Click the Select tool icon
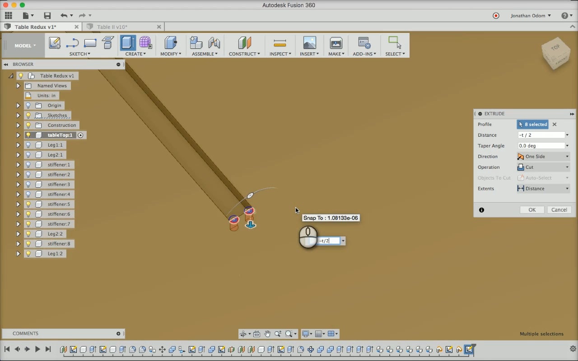 (x=395, y=43)
